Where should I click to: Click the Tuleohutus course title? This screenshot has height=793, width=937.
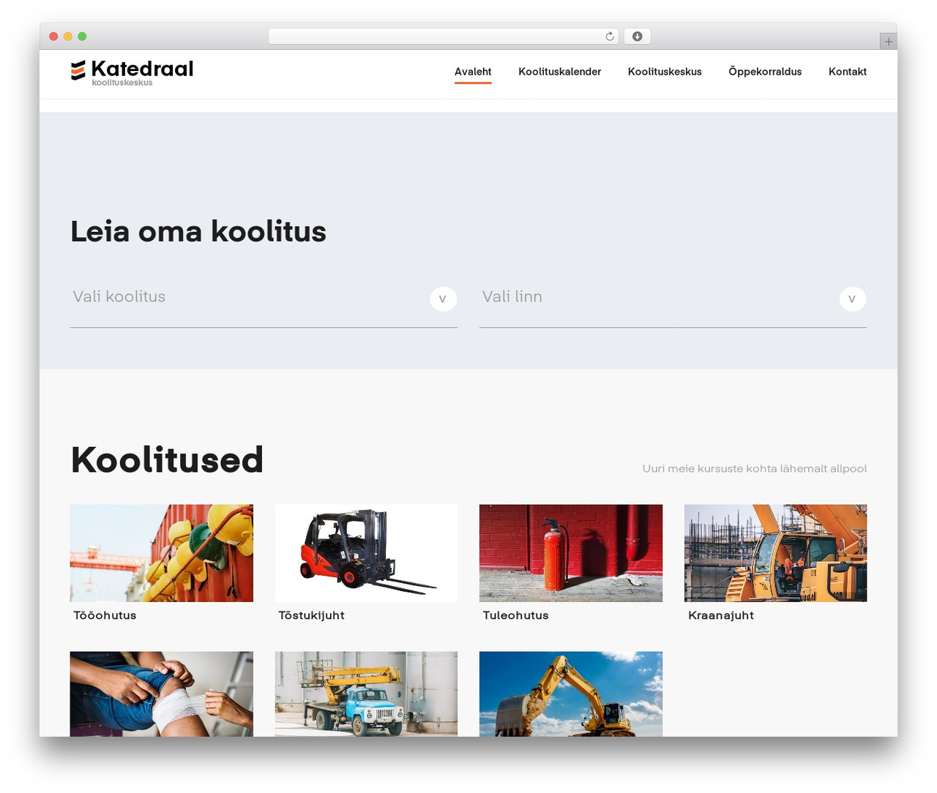pyautogui.click(x=515, y=615)
